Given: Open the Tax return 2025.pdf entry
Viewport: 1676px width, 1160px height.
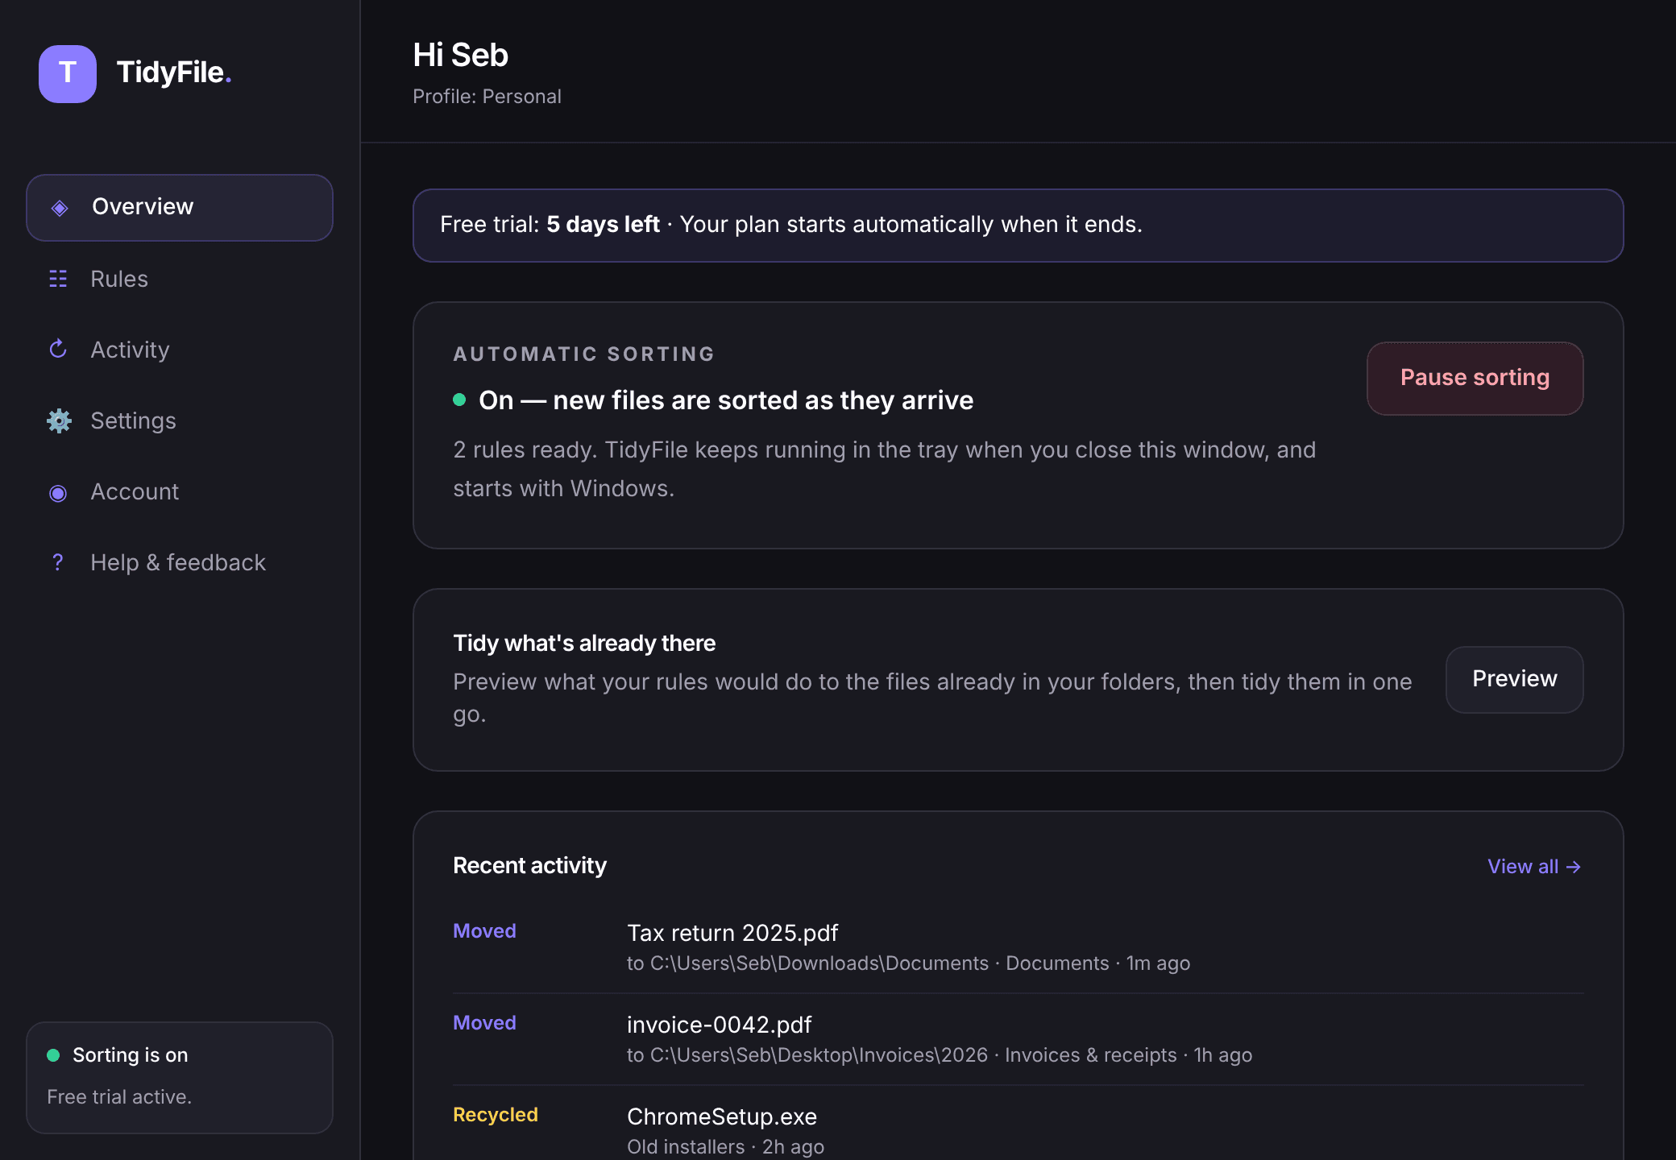Looking at the screenshot, I should [x=1018, y=947].
